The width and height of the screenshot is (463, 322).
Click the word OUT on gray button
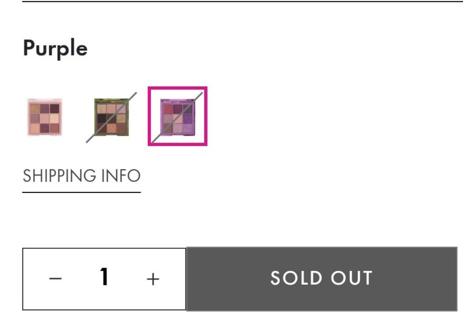[352, 278]
